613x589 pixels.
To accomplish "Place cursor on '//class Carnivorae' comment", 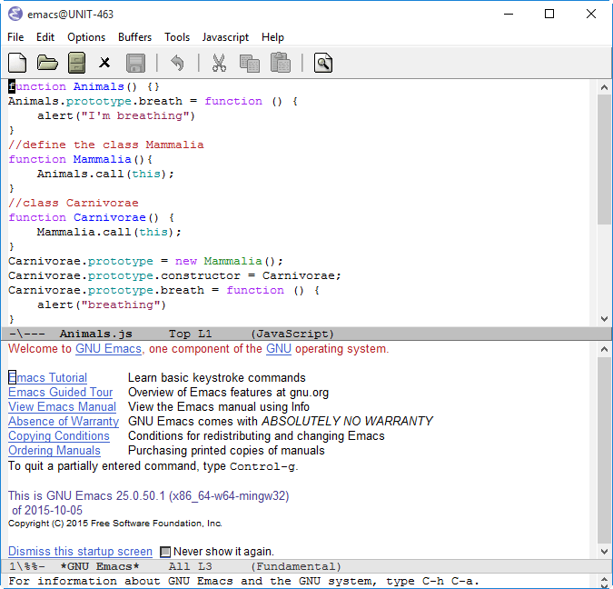I will point(74,203).
